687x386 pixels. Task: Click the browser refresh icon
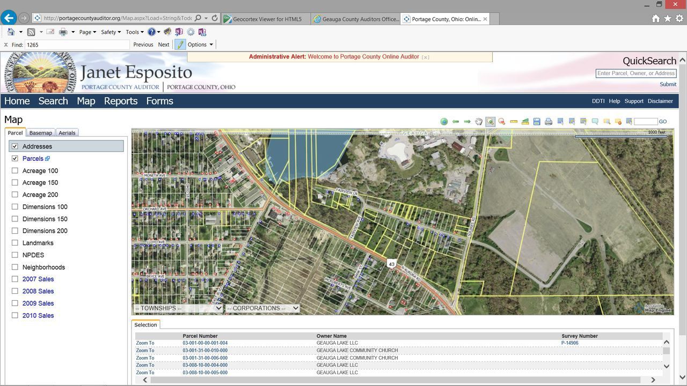[x=215, y=18]
